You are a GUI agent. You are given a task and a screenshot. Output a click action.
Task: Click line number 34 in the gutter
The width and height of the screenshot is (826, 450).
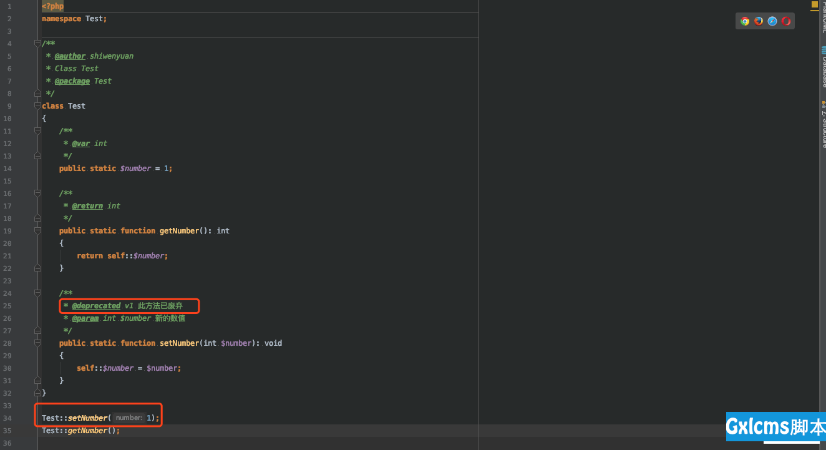pyautogui.click(x=7, y=418)
